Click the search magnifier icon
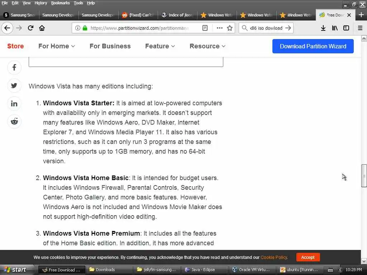The image size is (367, 275). click(244, 28)
